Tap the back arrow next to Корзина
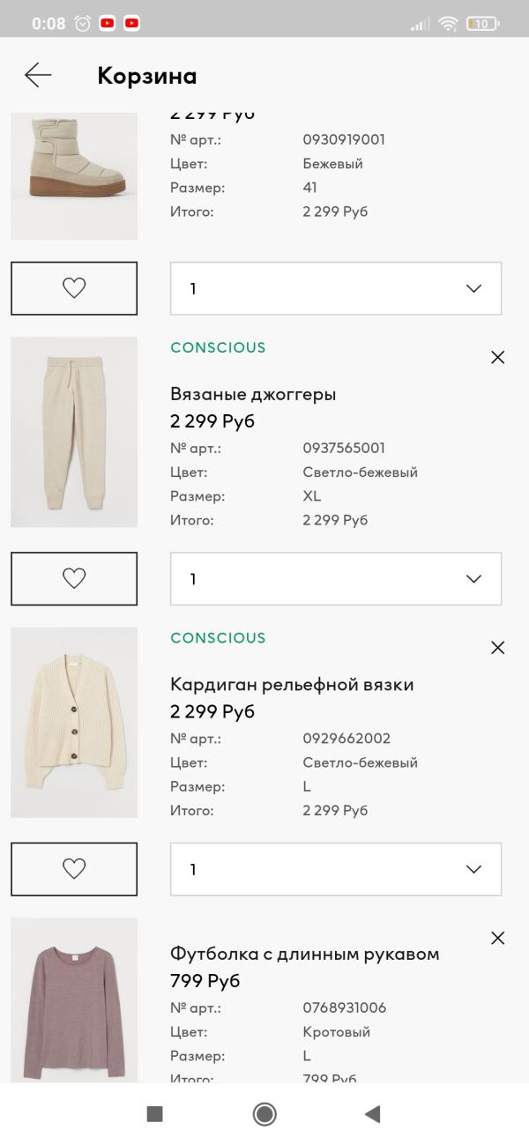The width and height of the screenshot is (529, 1145). [38, 76]
